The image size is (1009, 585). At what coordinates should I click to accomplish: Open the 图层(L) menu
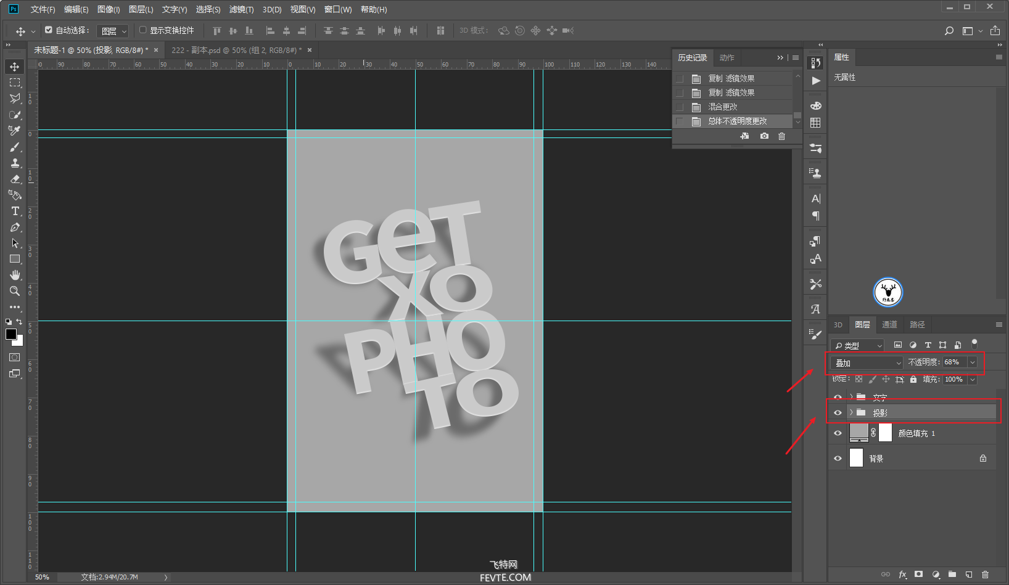pyautogui.click(x=141, y=9)
